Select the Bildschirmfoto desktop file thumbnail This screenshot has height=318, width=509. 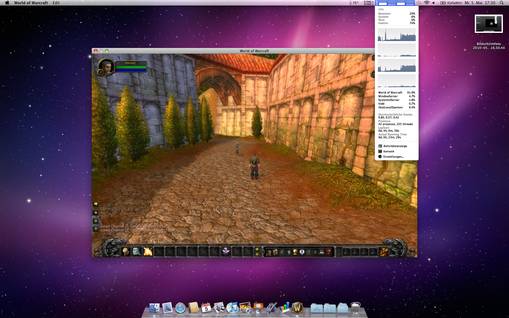(489, 24)
